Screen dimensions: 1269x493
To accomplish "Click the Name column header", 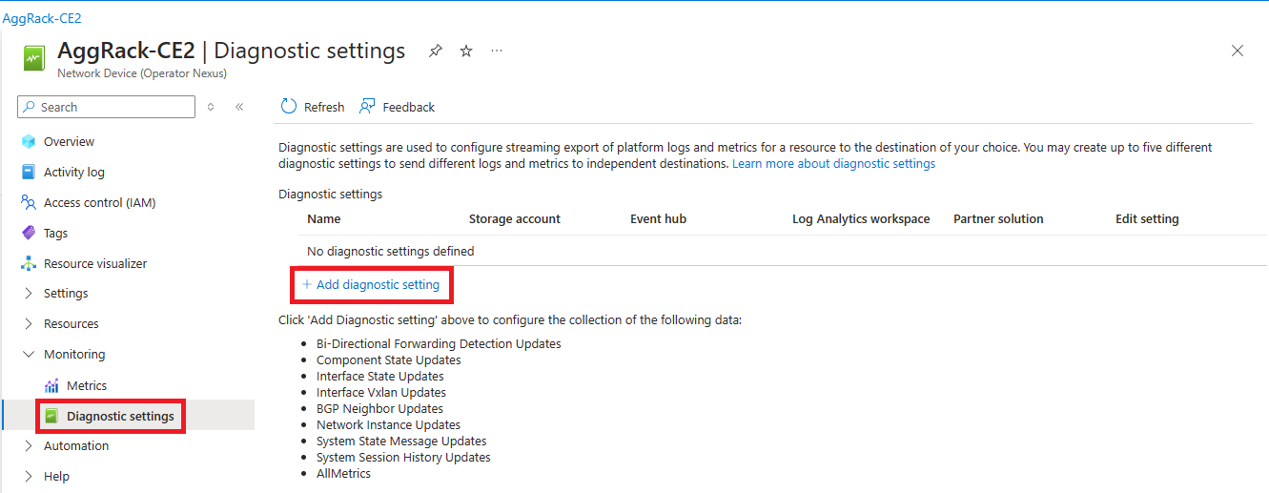I will pos(324,218).
